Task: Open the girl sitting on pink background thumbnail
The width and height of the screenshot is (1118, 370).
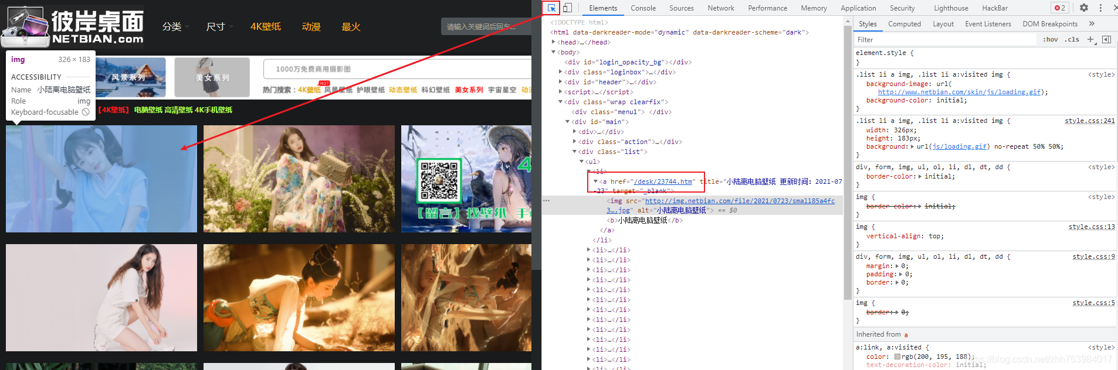Action: click(101, 297)
